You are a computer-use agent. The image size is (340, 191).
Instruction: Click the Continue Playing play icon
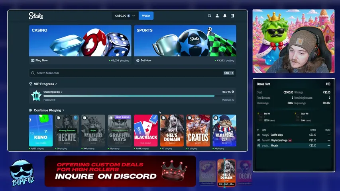31,110
